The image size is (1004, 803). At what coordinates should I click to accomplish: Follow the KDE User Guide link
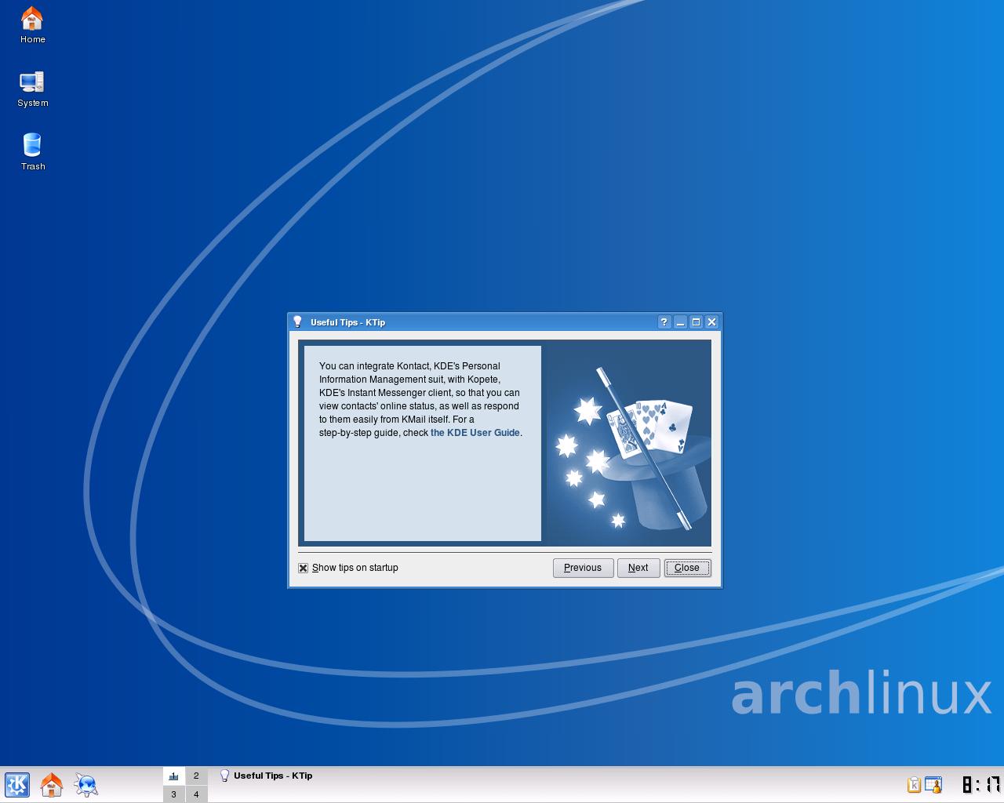point(475,433)
